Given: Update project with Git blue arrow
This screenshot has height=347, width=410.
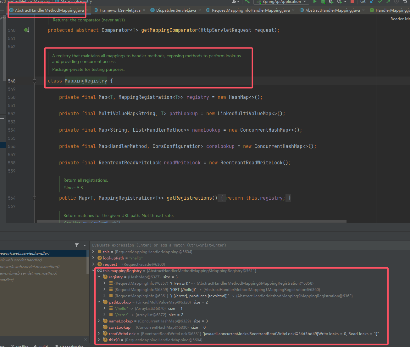Looking at the screenshot, I should (x=372, y=2).
